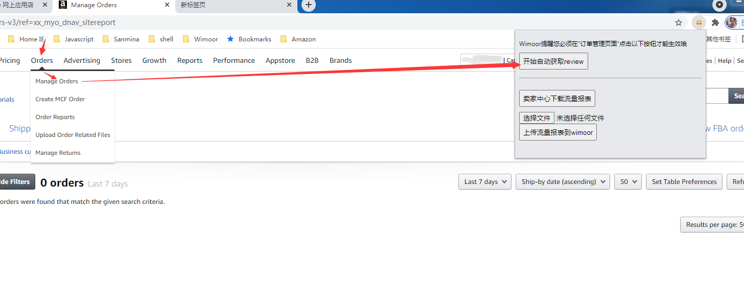
Task: Open a new browser tab
Action: click(308, 5)
